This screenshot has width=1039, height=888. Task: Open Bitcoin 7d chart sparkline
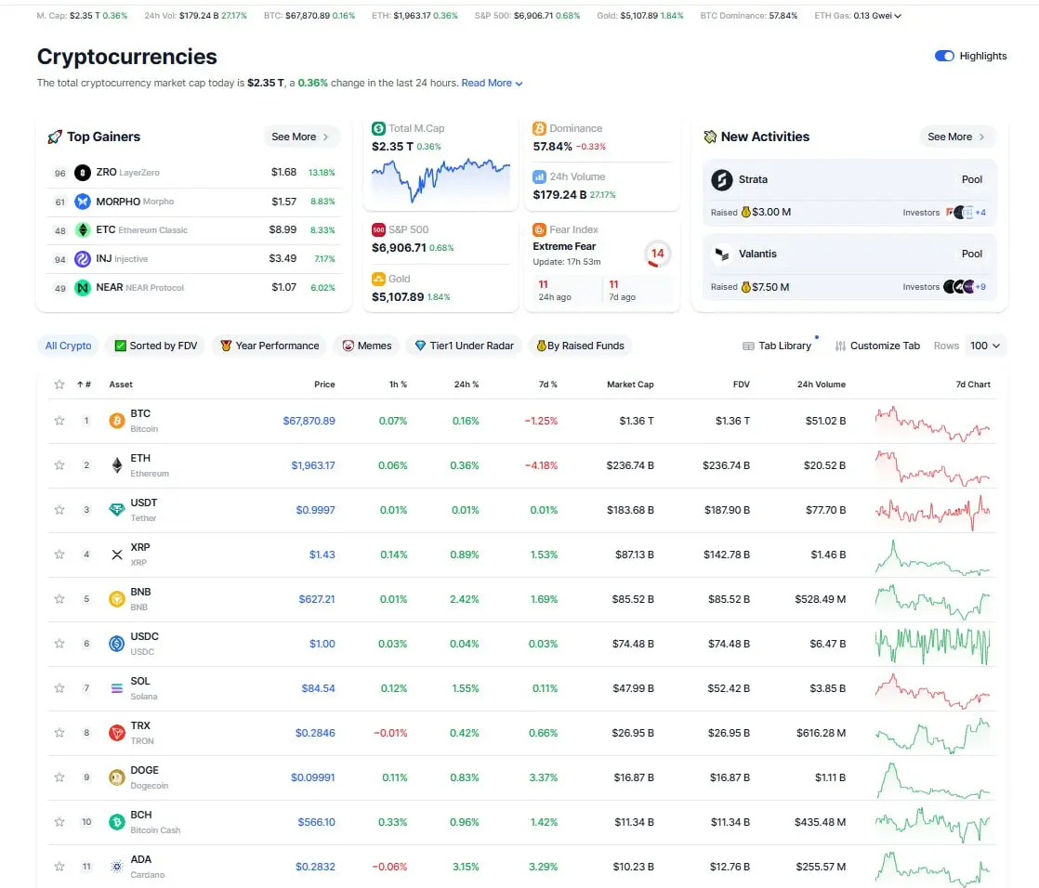point(932,424)
